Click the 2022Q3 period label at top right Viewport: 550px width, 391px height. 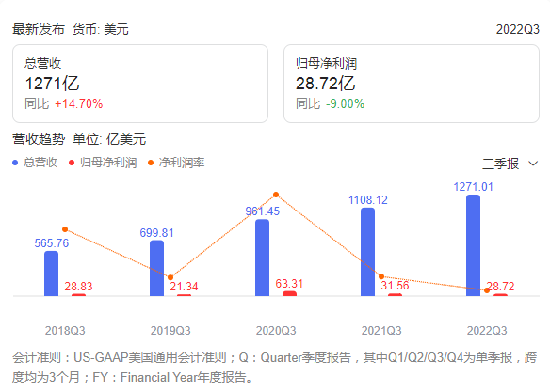pyautogui.click(x=518, y=29)
